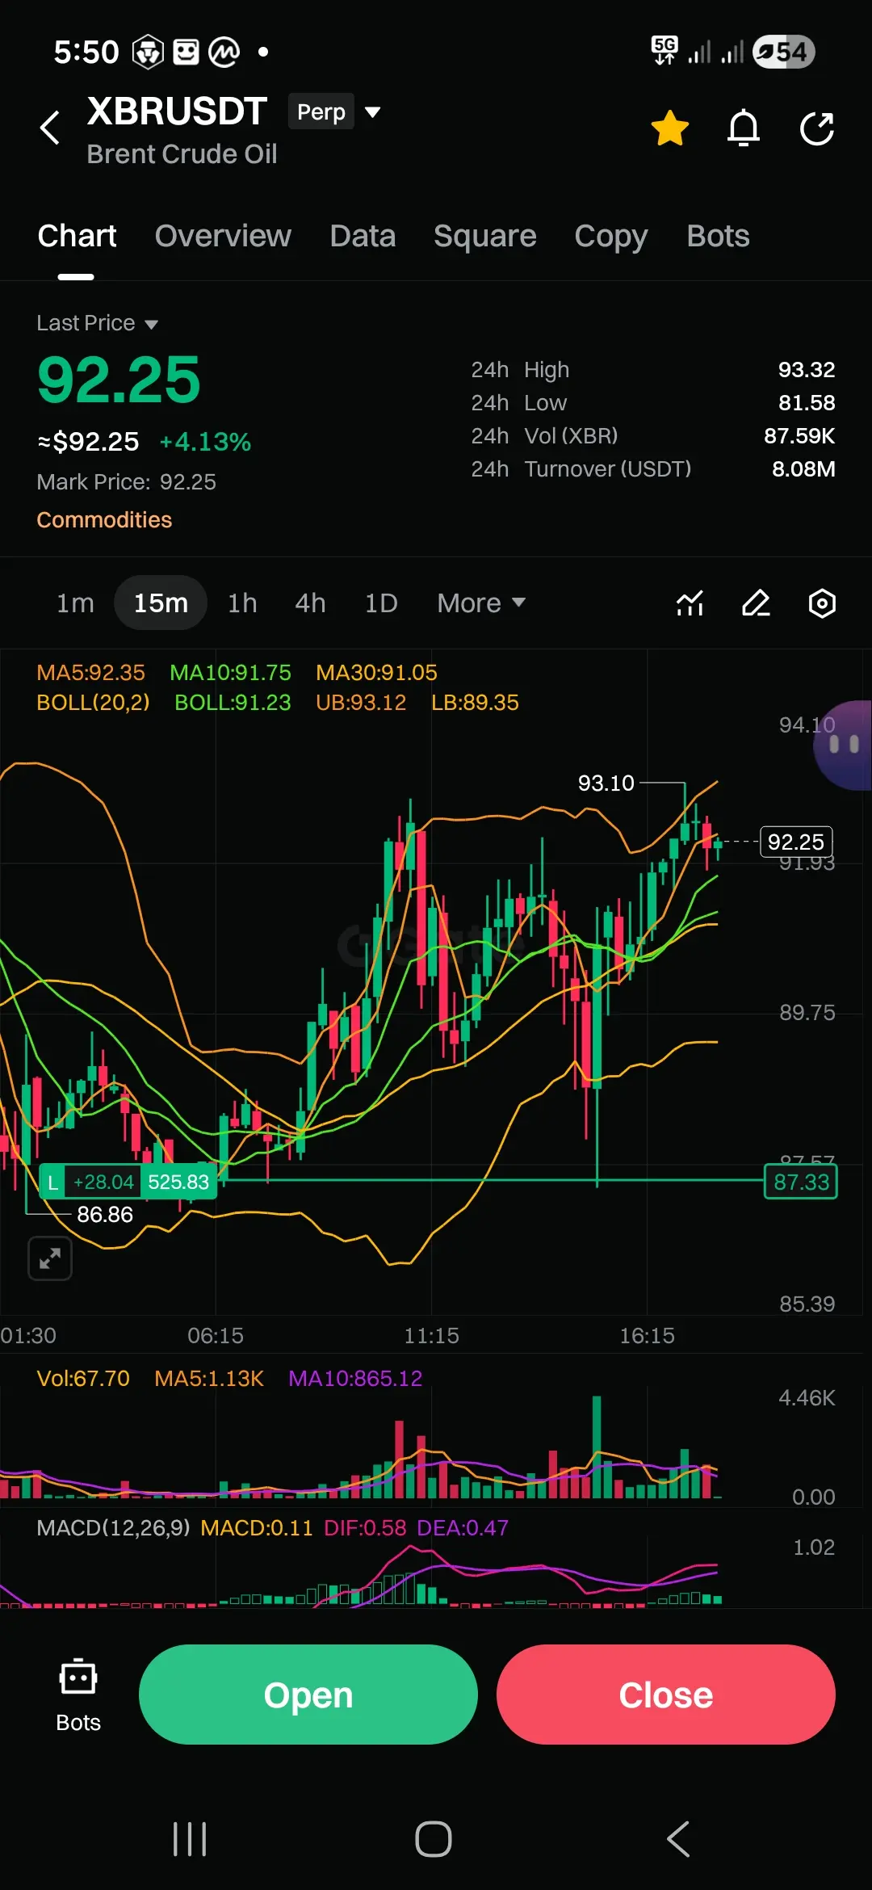The image size is (872, 1890).
Task: Expand the Perp contract type dropdown
Action: coord(334,111)
